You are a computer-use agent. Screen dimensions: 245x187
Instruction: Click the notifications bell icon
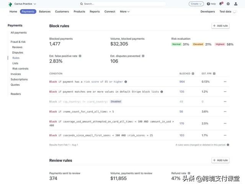point(221,4)
